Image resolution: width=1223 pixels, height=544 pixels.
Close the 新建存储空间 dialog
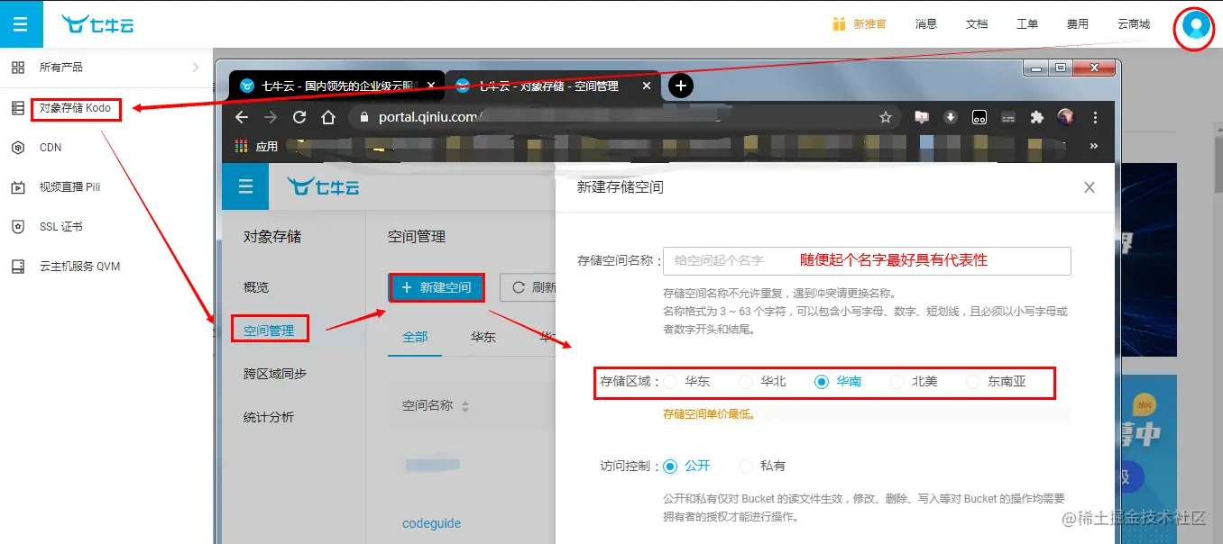click(x=1090, y=187)
